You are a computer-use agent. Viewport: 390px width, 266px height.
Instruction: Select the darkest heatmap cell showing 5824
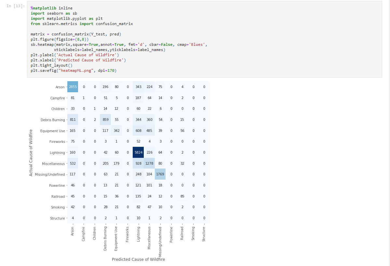tap(138, 152)
